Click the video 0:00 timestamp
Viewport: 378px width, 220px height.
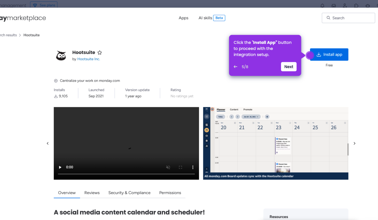tap(70, 167)
